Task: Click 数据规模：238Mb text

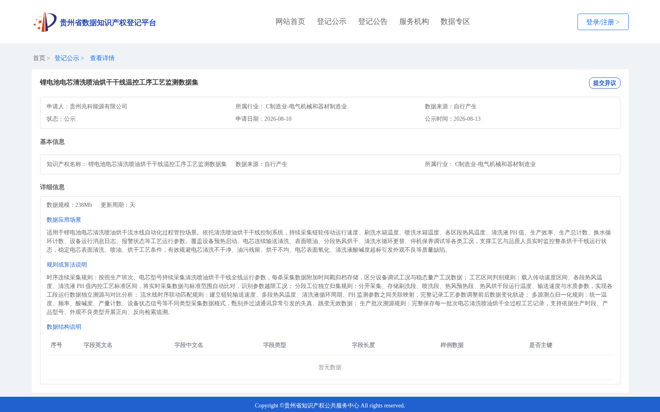Action: click(x=69, y=205)
